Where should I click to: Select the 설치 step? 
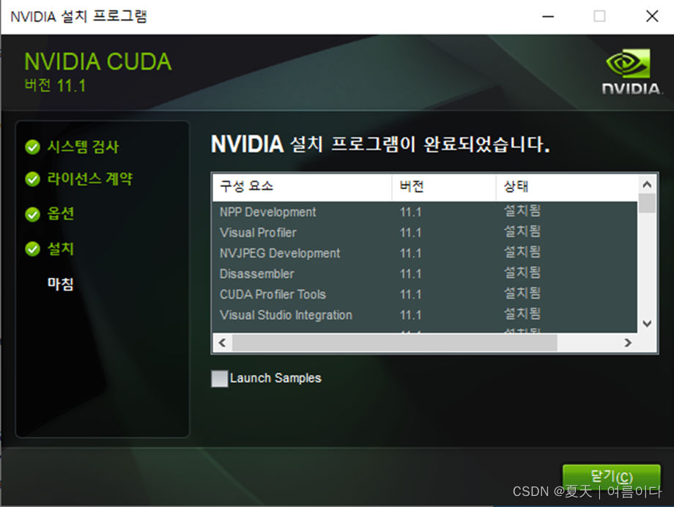pyautogui.click(x=61, y=248)
